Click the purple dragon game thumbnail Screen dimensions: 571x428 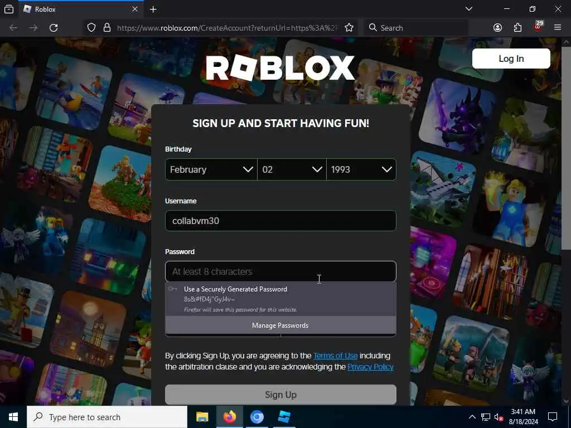(x=456, y=116)
